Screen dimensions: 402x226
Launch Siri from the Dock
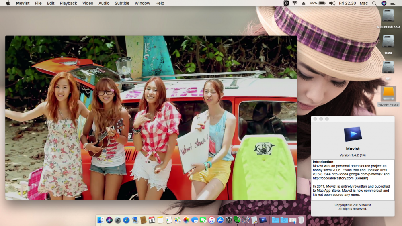tap(109, 220)
